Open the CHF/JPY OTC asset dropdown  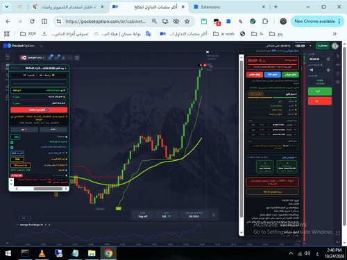pos(33,58)
